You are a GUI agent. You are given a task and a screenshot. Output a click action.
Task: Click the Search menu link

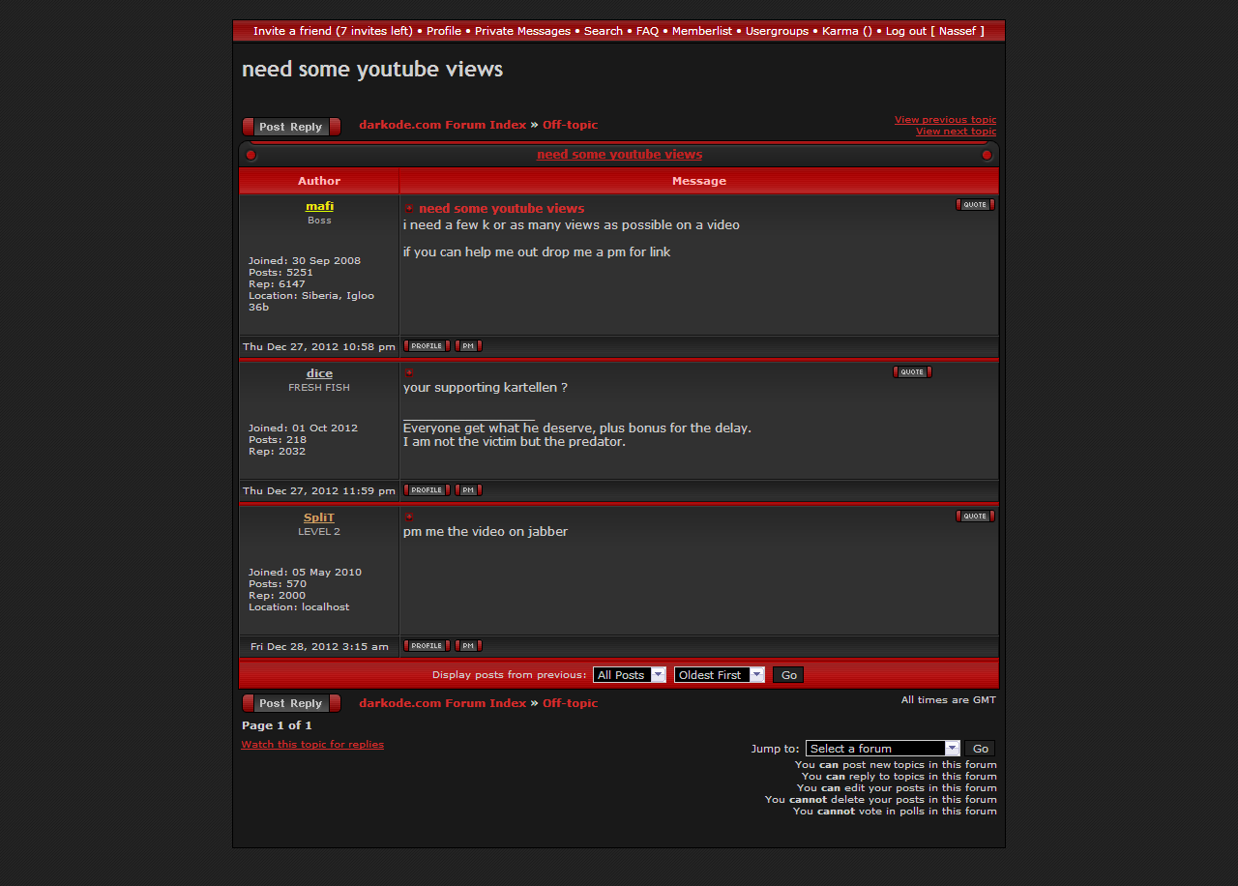click(603, 31)
